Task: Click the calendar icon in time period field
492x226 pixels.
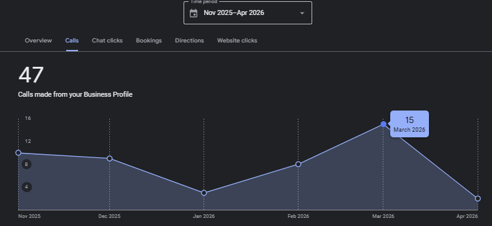Action: coord(194,13)
